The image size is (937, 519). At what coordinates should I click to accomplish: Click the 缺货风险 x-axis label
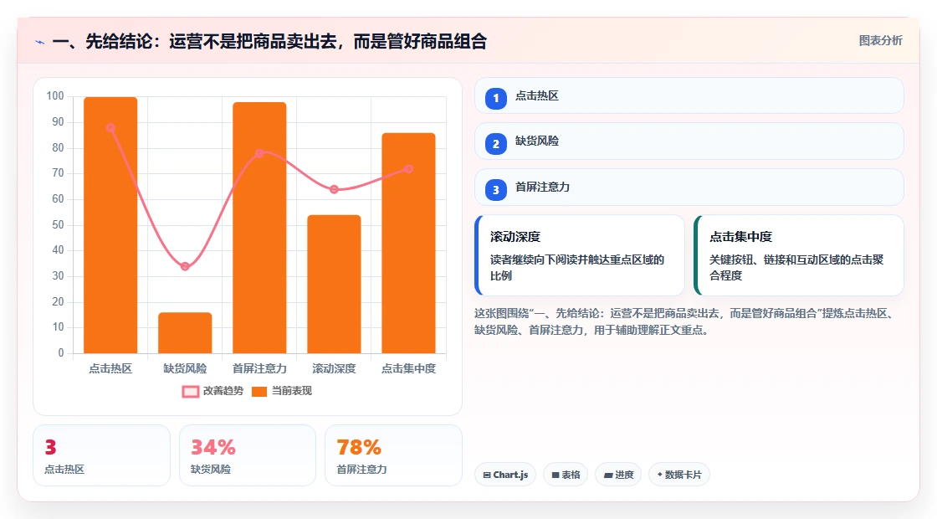[x=185, y=368]
